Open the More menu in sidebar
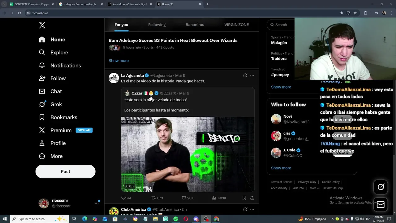Image resolution: width=396 pixels, height=223 pixels. pos(50,156)
